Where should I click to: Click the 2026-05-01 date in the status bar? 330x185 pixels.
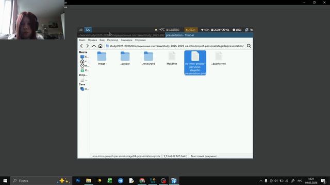pos(220,30)
